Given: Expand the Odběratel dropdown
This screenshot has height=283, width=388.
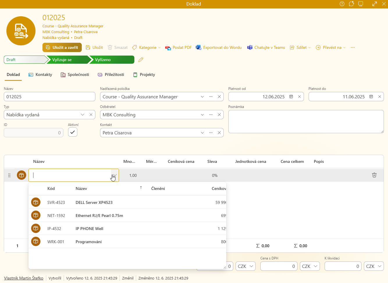Looking at the screenshot, I should click(x=202, y=115).
